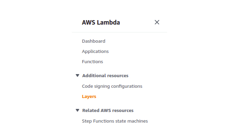Image resolution: width=235 pixels, height=140 pixels.
Task: Visit the Step Functions state machines link
Action: (x=115, y=121)
